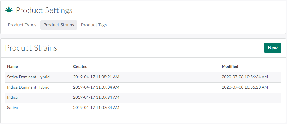Click the created date in Indica row
This screenshot has width=287, height=124.
pos(96,97)
